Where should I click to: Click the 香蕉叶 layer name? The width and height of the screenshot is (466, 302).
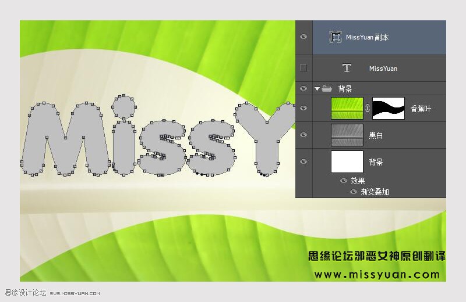click(x=421, y=109)
